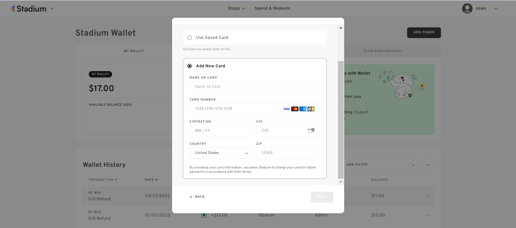
Task: Click the Name on Card input field
Action: 255,87
